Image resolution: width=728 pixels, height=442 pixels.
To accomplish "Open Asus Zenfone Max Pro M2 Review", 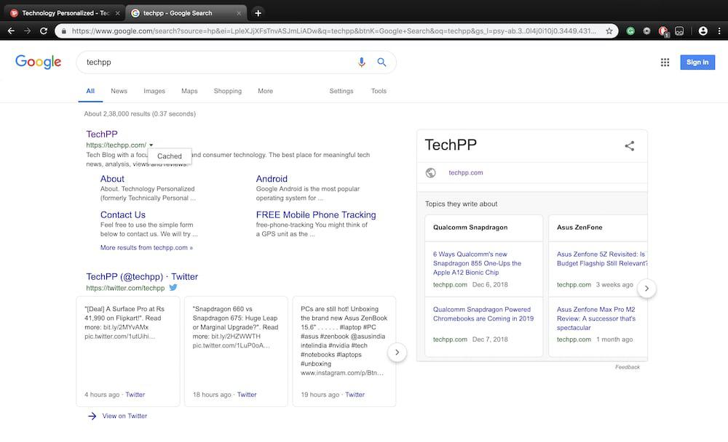I will tap(596, 318).
